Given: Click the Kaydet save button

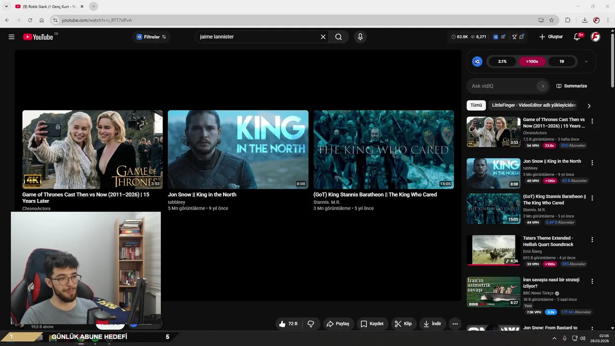Looking at the screenshot, I should (x=372, y=324).
